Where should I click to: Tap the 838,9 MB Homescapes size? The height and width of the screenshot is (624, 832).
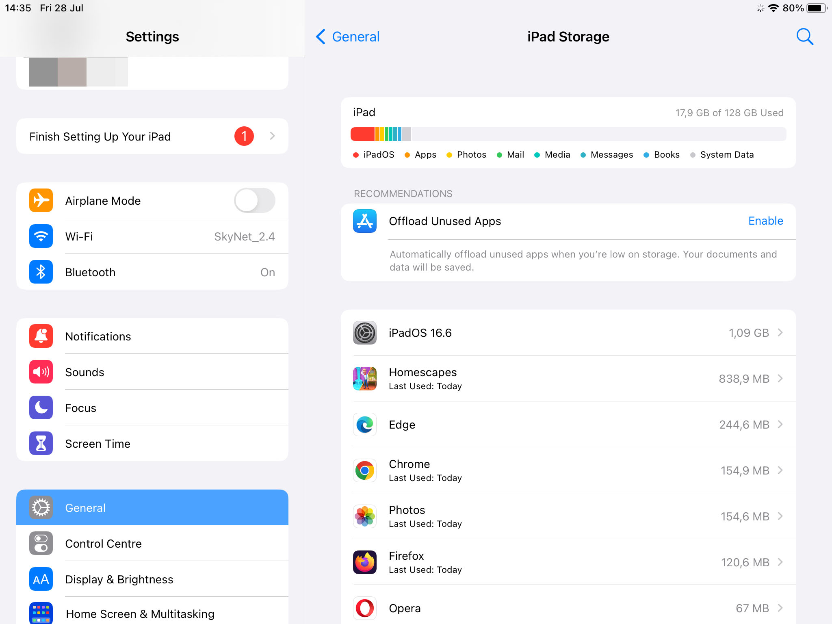(744, 379)
